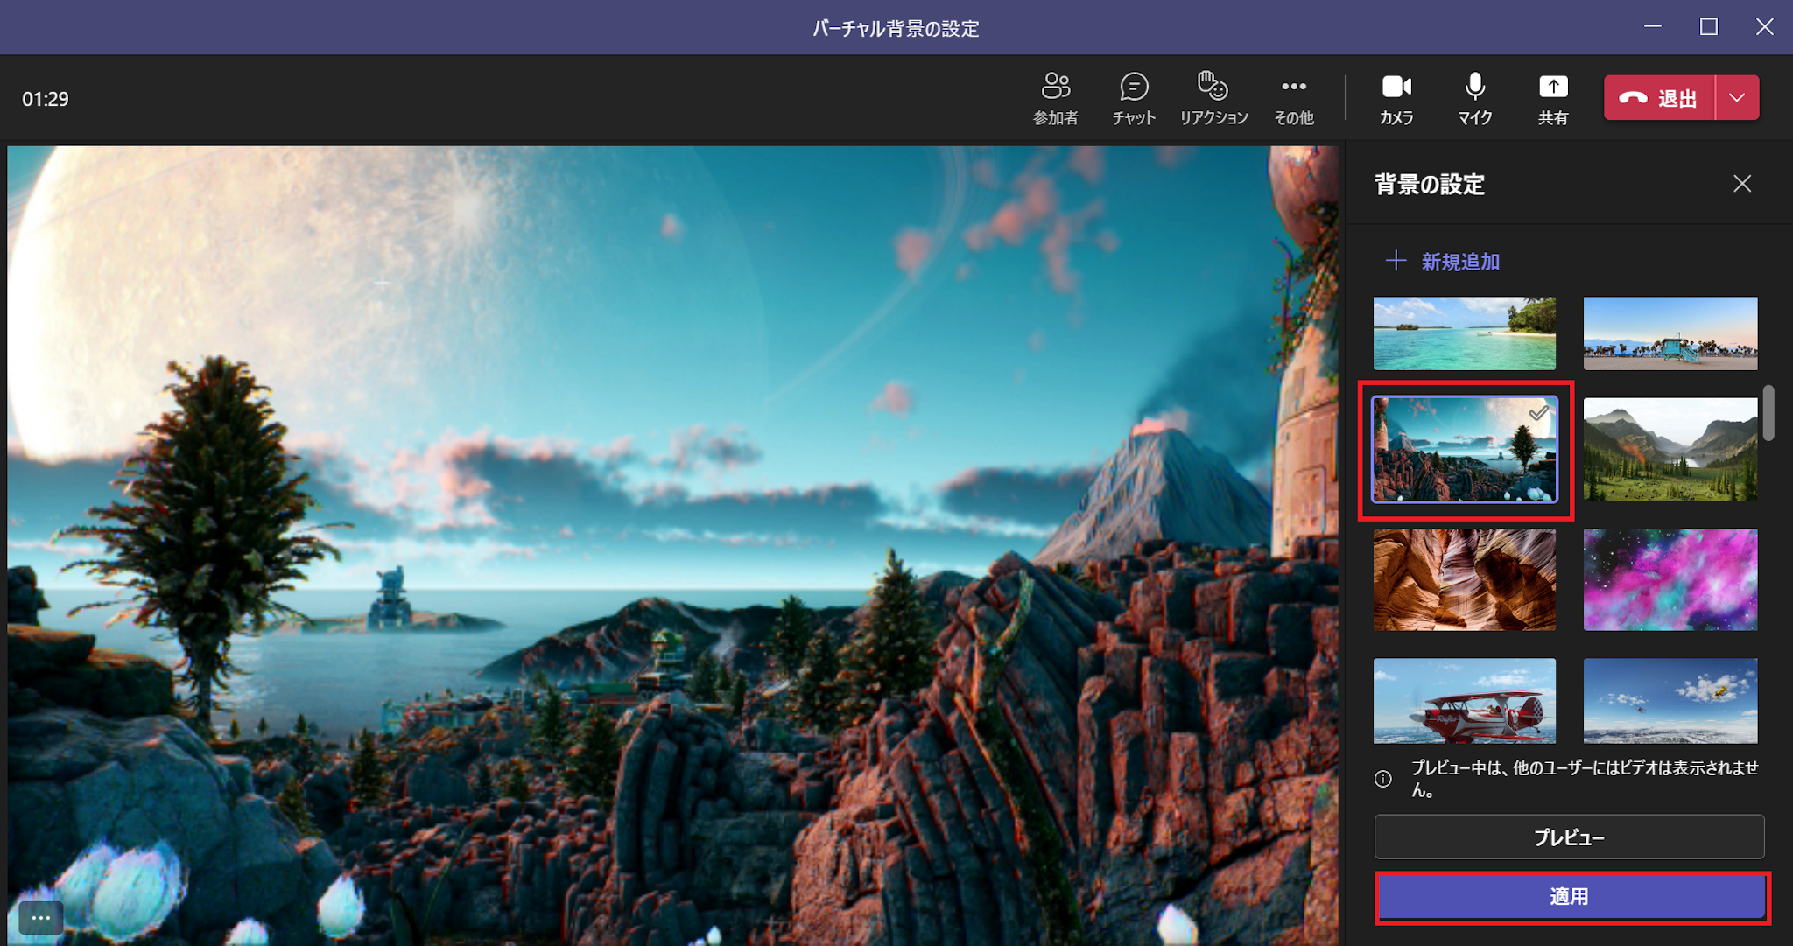Click the 適用 apply button
Screen dimensions: 1793x946
pos(1570,896)
